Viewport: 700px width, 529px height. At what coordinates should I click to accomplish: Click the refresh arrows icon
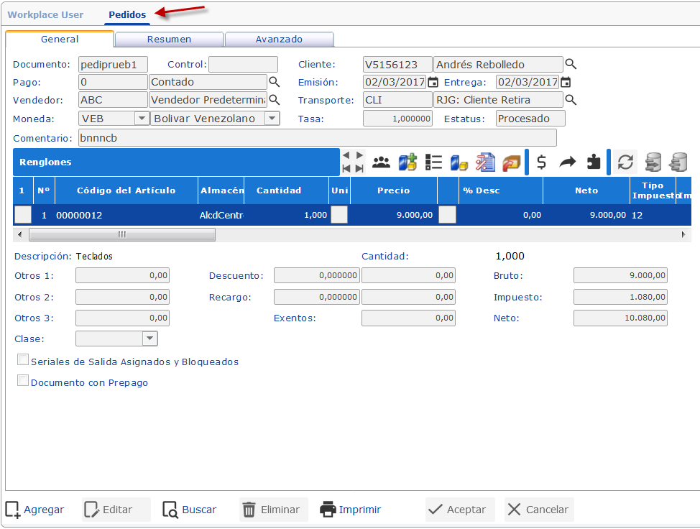click(x=625, y=162)
